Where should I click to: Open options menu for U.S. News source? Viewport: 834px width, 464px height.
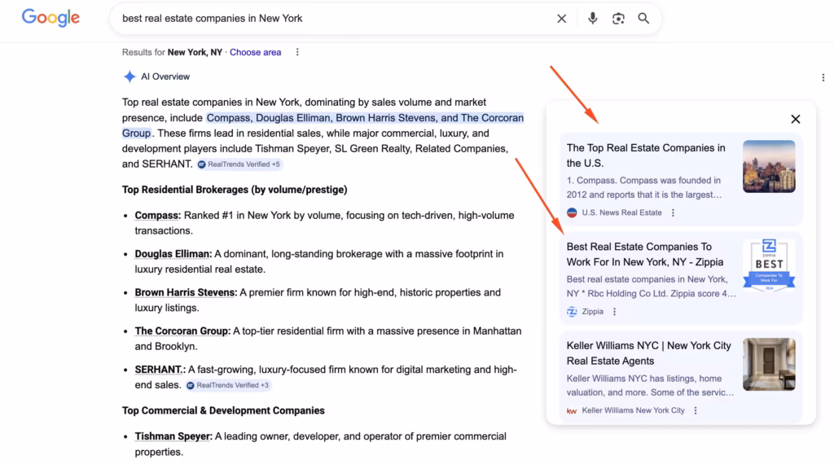(x=673, y=212)
